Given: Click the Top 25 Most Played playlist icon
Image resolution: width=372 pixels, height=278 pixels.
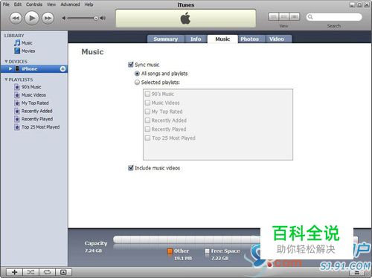Looking at the screenshot, I should click(17, 127).
